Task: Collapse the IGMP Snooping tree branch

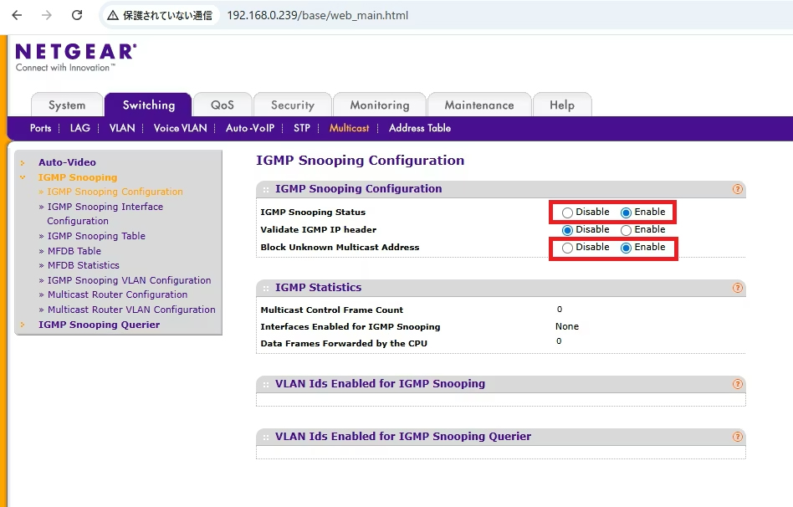Action: tap(20, 177)
